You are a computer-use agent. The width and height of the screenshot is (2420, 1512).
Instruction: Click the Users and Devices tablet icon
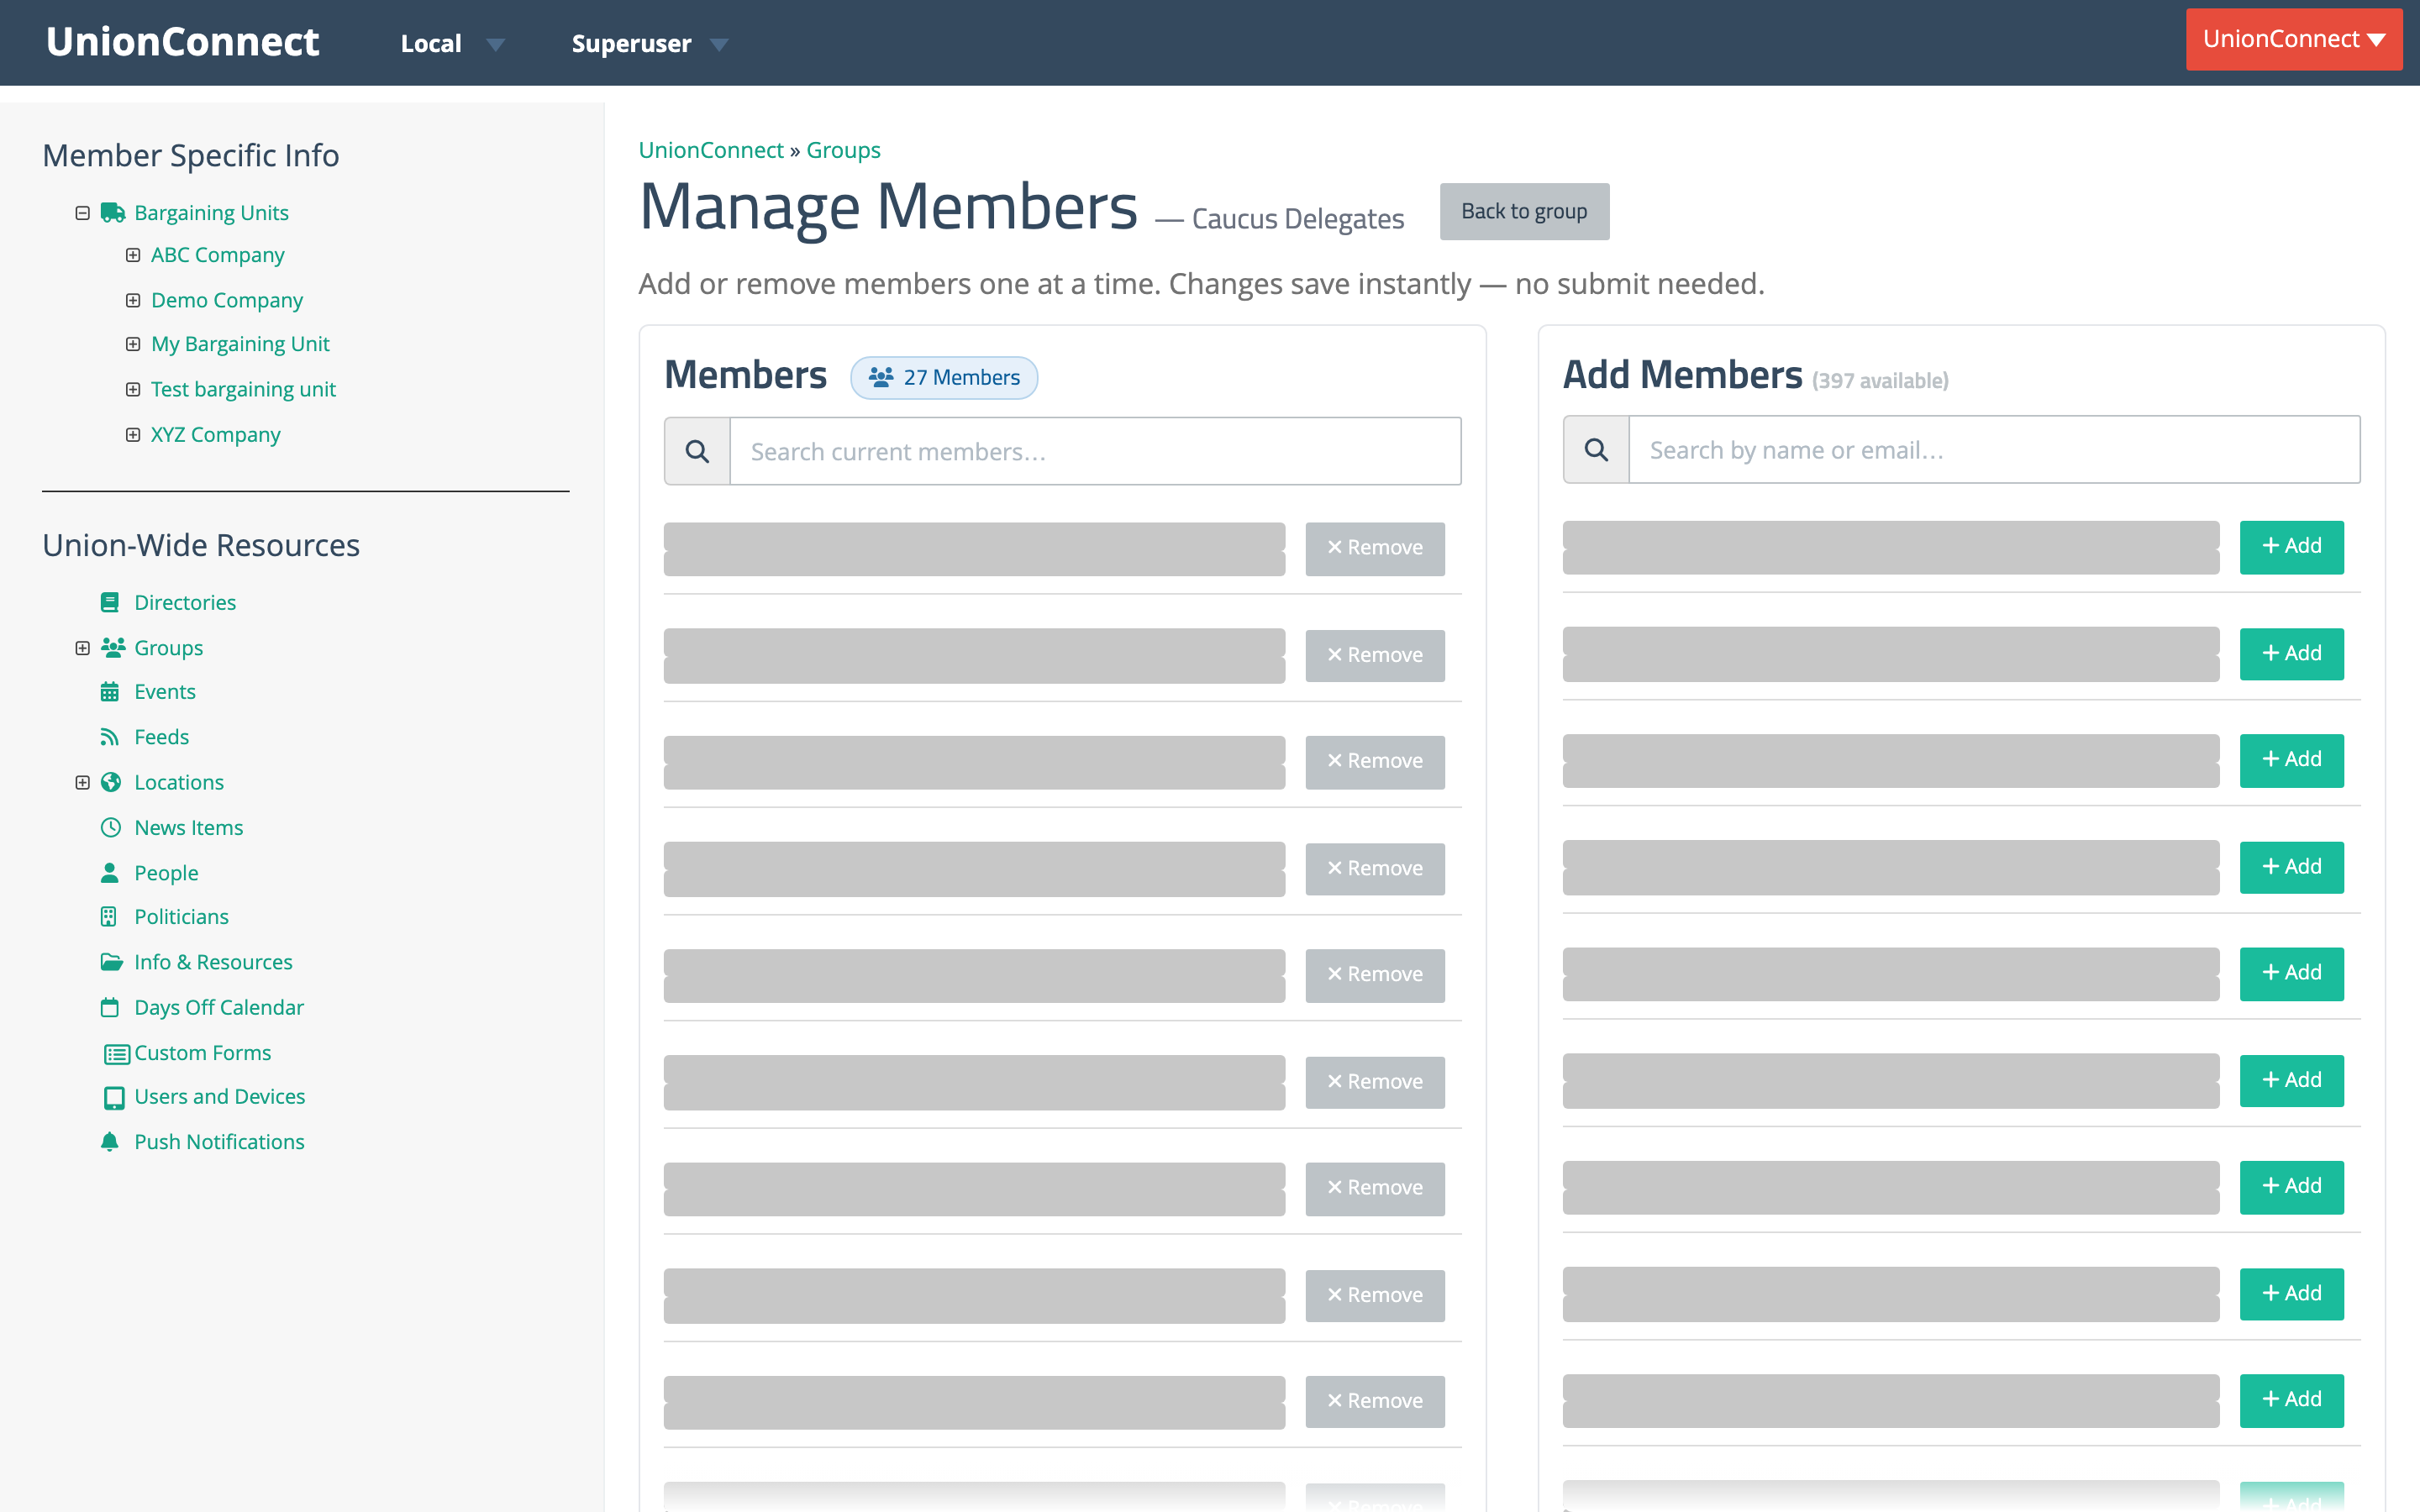[115, 1098]
